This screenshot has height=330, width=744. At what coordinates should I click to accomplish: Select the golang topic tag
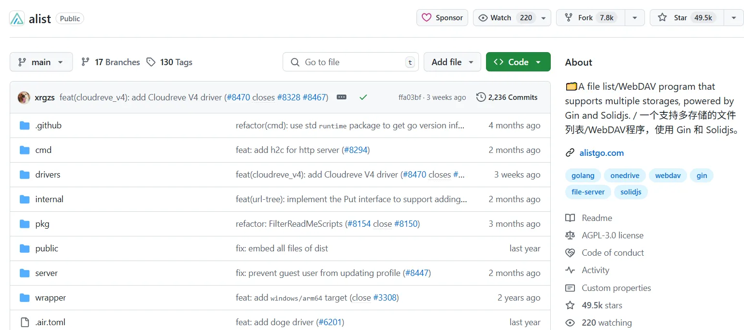click(583, 176)
